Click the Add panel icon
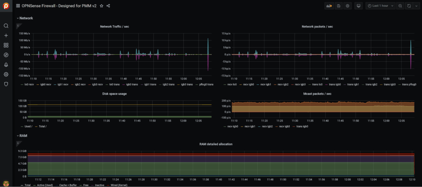This screenshot has height=187, width=422. (x=329, y=6)
